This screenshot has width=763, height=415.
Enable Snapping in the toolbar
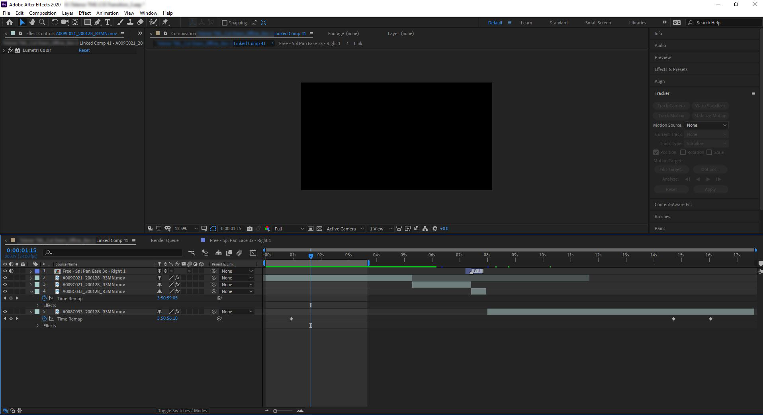click(x=225, y=23)
